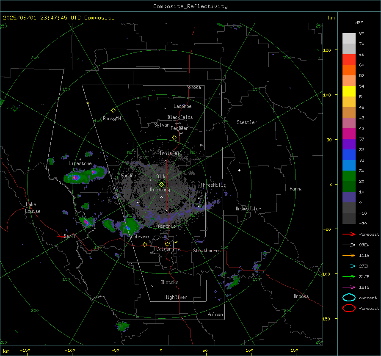Click the red cross marker beside Banff
Viewport: 381px width, 356px height.
(61, 236)
